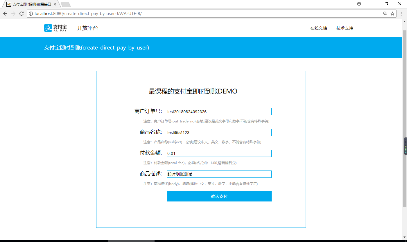
Task: Click the 确认支付 button
Action: 219,196
